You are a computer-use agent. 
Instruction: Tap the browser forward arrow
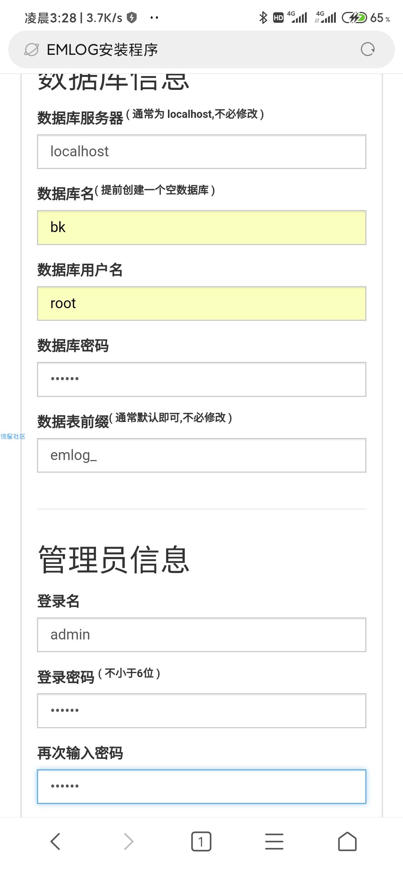coord(128,842)
